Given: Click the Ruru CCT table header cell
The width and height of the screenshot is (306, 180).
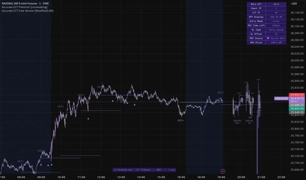Looking at the screenshot, I should pos(256,4).
